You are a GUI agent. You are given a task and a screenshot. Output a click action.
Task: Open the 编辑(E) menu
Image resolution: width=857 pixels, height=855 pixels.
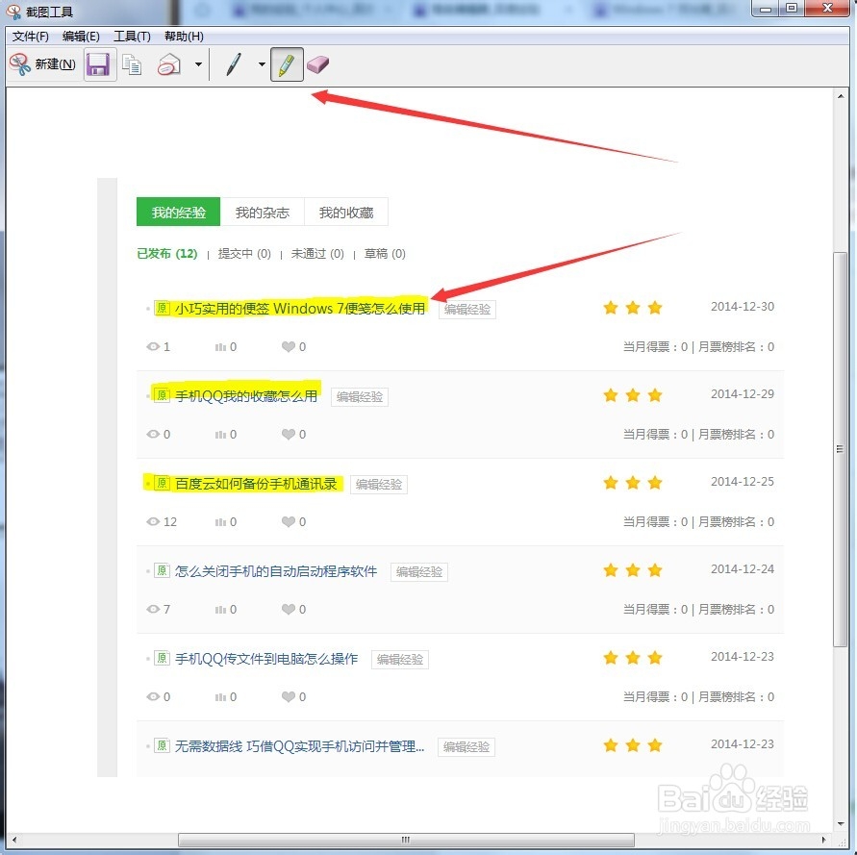[x=81, y=37]
